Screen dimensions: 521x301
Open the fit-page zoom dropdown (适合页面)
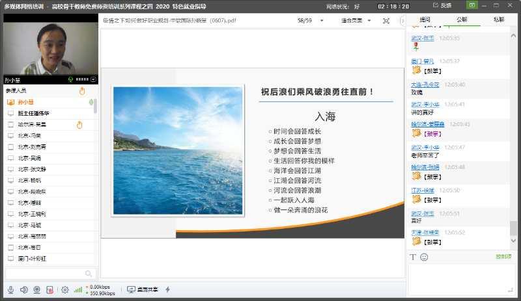[369, 21]
